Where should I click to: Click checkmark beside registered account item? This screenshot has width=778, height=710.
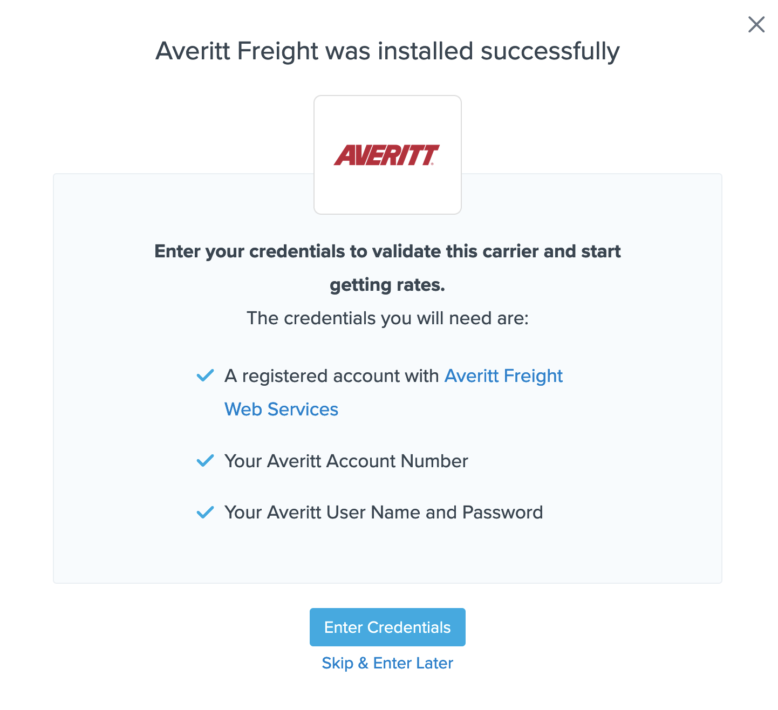pyautogui.click(x=205, y=376)
